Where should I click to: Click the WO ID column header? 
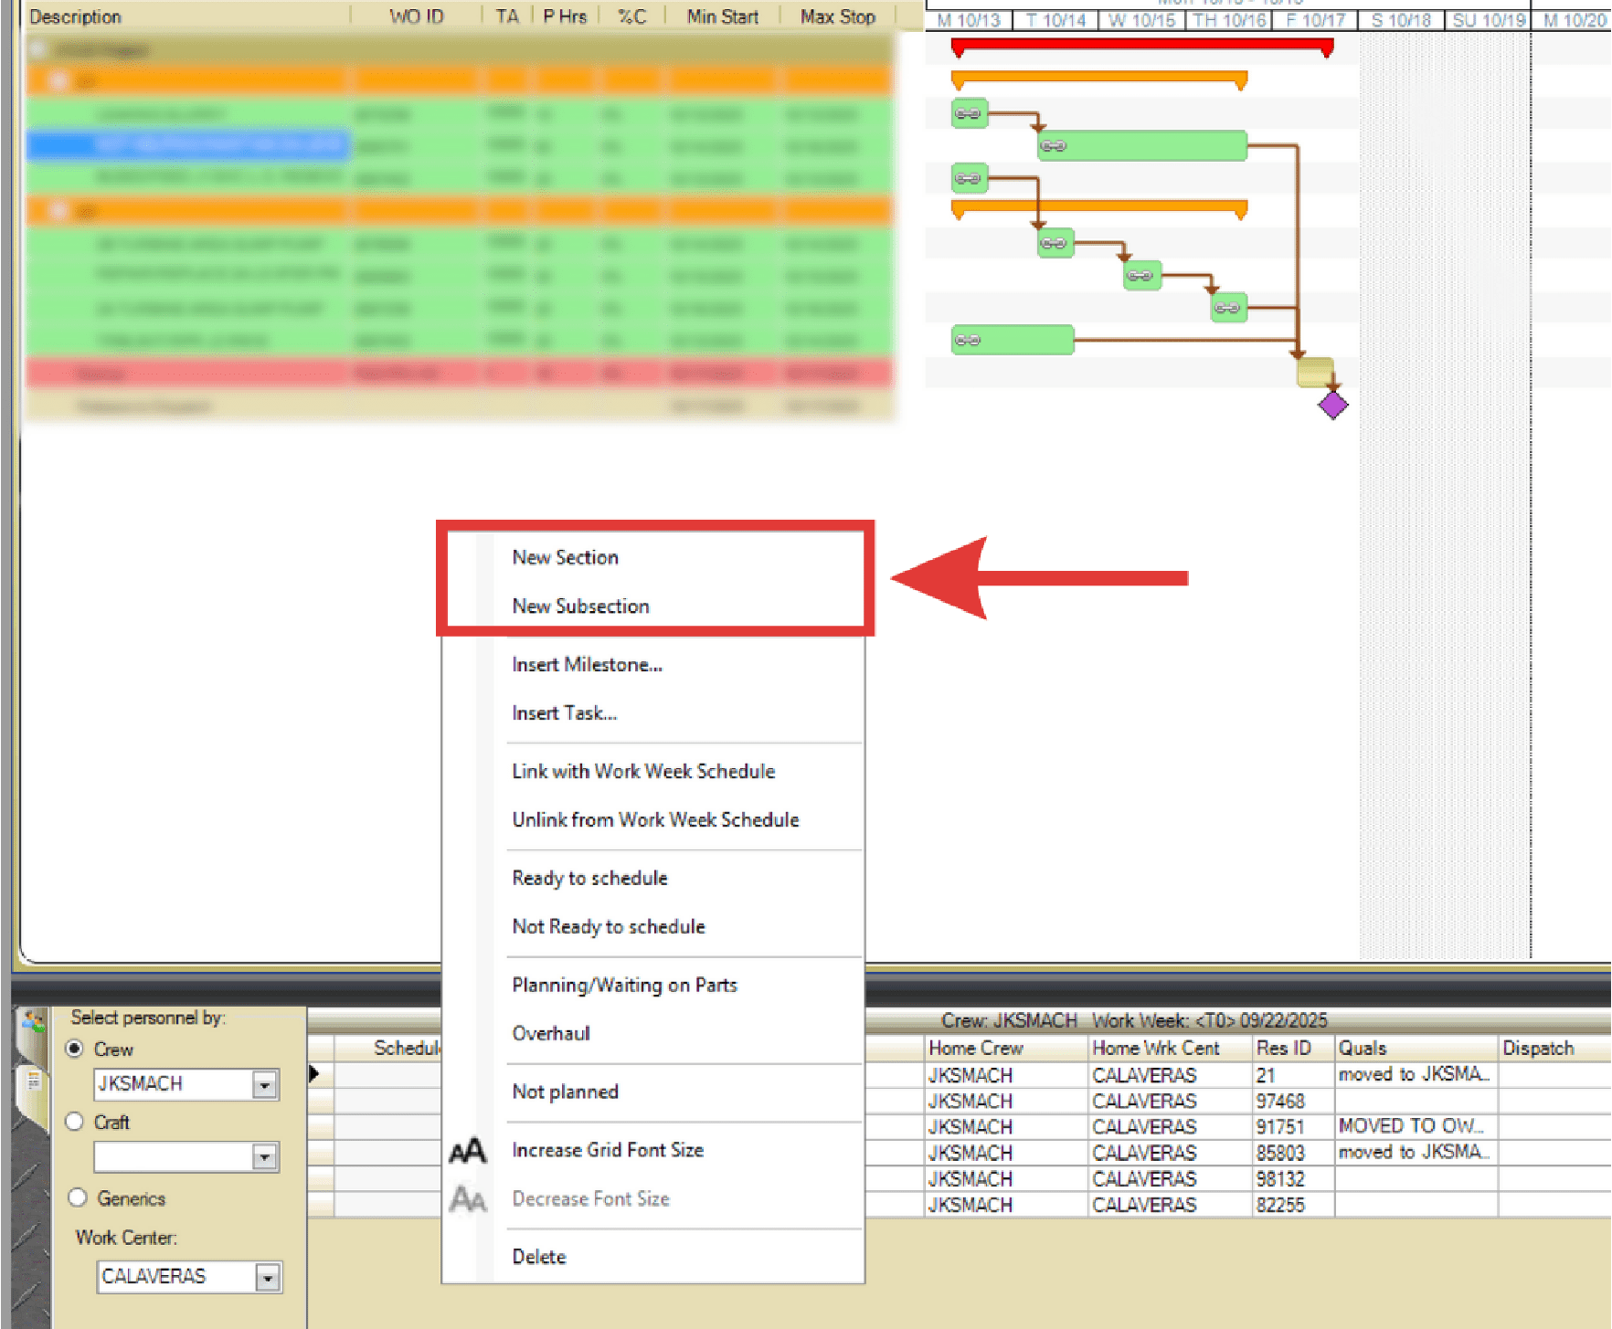[x=416, y=16]
